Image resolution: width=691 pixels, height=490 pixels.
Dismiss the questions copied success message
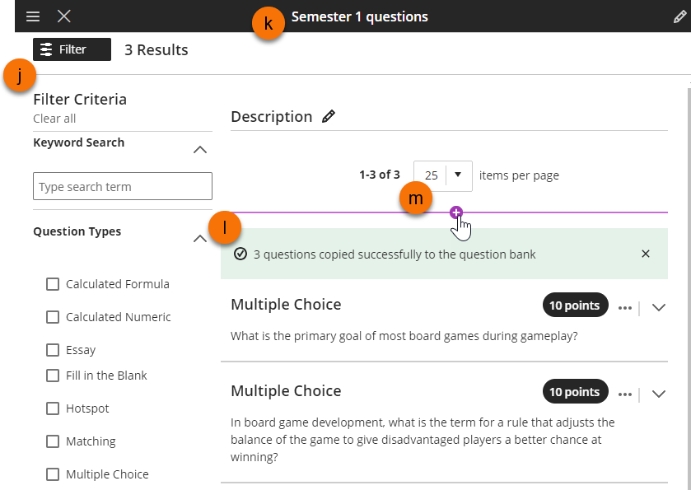click(646, 254)
